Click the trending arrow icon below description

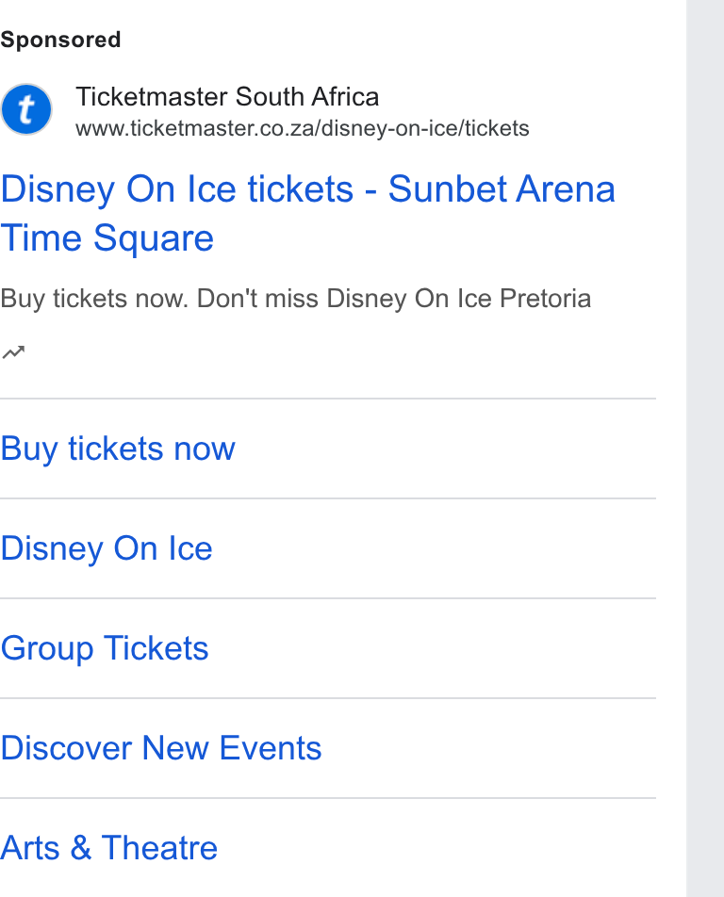14,351
